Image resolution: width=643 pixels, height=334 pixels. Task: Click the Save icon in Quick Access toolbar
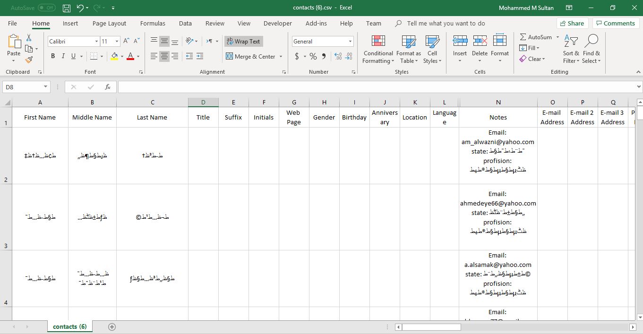[67, 8]
